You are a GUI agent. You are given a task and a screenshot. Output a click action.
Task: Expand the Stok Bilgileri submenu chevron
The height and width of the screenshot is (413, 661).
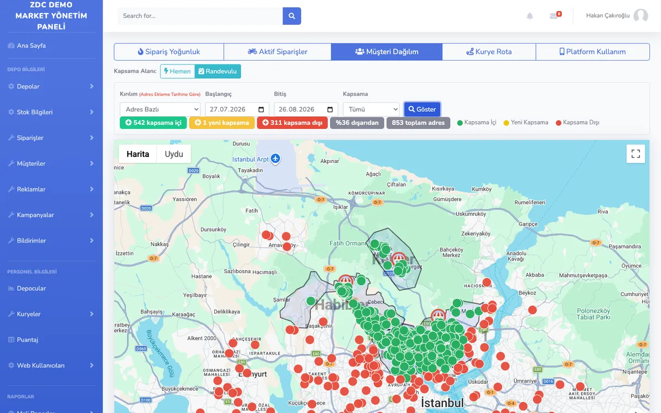91,112
